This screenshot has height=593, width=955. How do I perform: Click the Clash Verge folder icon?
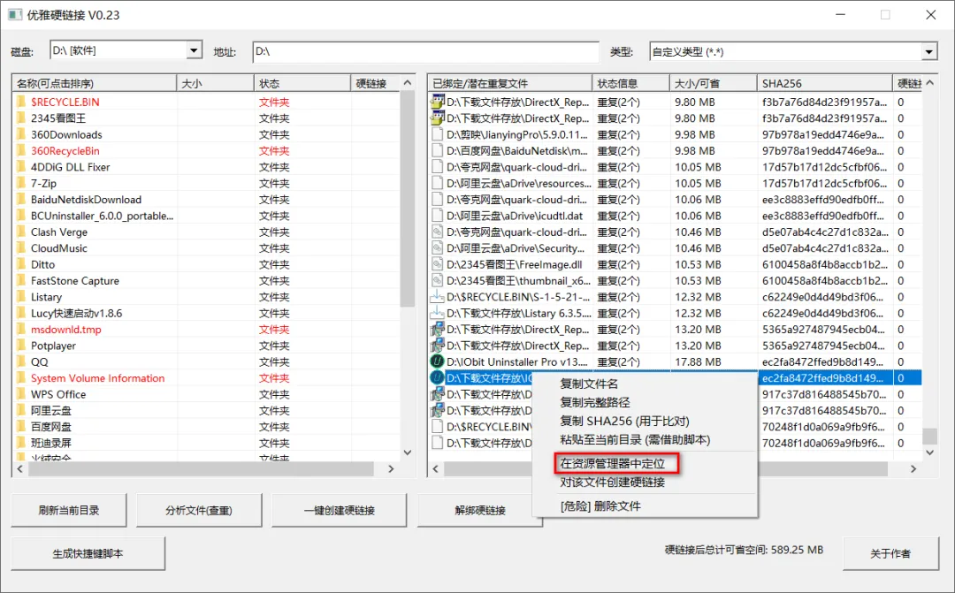[20, 232]
